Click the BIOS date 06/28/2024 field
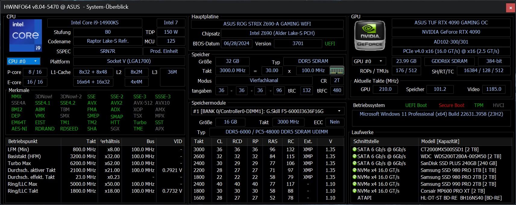 click(237, 44)
